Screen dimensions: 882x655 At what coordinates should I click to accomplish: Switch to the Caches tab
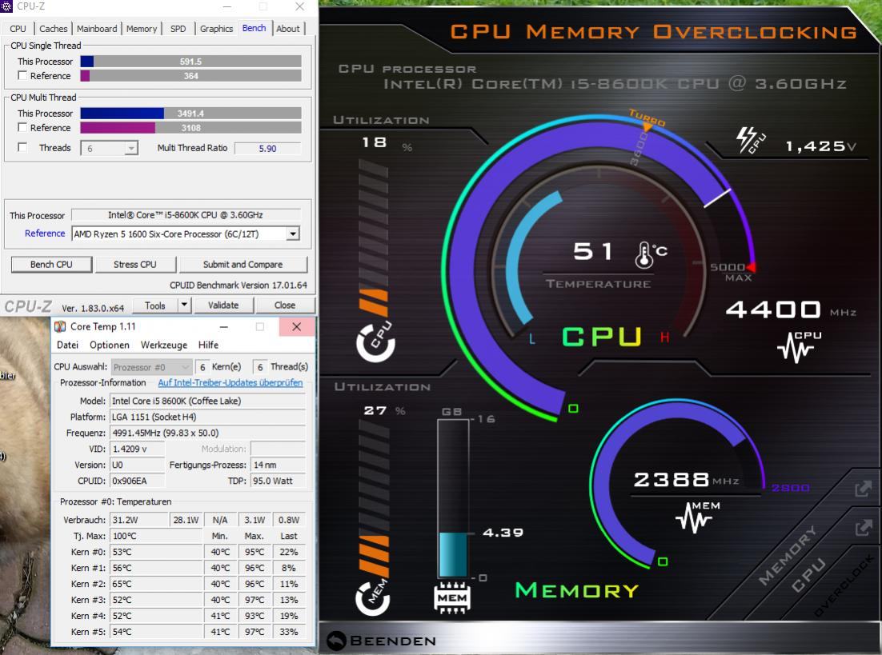point(54,29)
